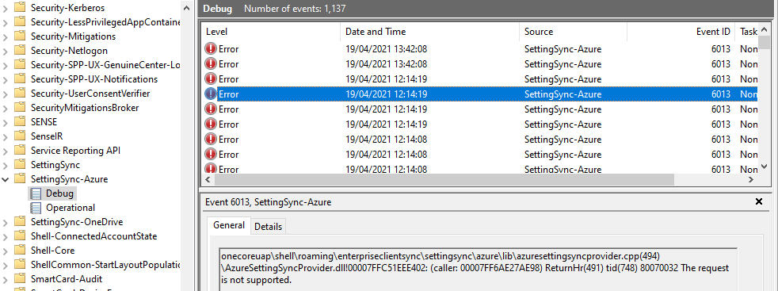This screenshot has width=778, height=291.
Task: Select the Shell-ConnectedAccountState folder icon
Action: tap(20, 236)
